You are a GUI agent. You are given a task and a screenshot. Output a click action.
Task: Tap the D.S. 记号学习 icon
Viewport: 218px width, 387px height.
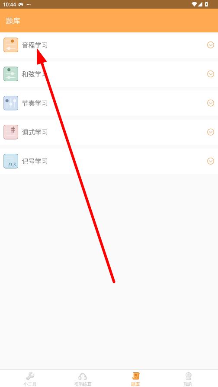[x=11, y=161]
